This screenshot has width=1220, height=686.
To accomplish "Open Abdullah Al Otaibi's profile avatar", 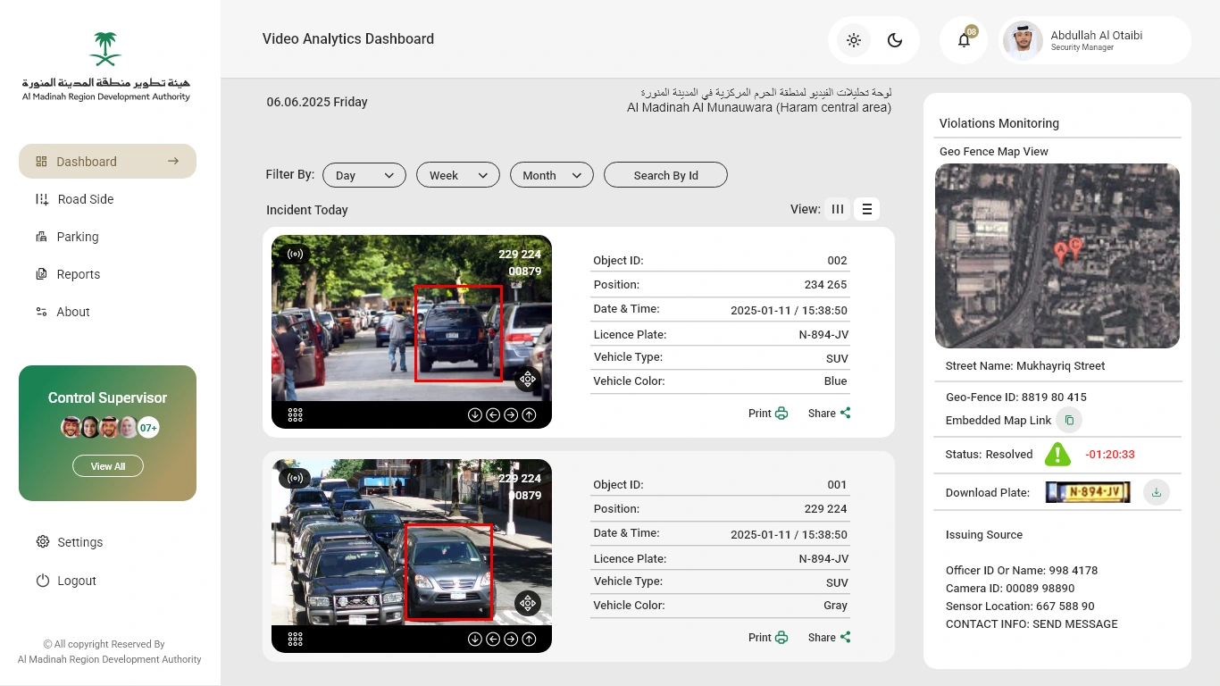I will tap(1023, 40).
